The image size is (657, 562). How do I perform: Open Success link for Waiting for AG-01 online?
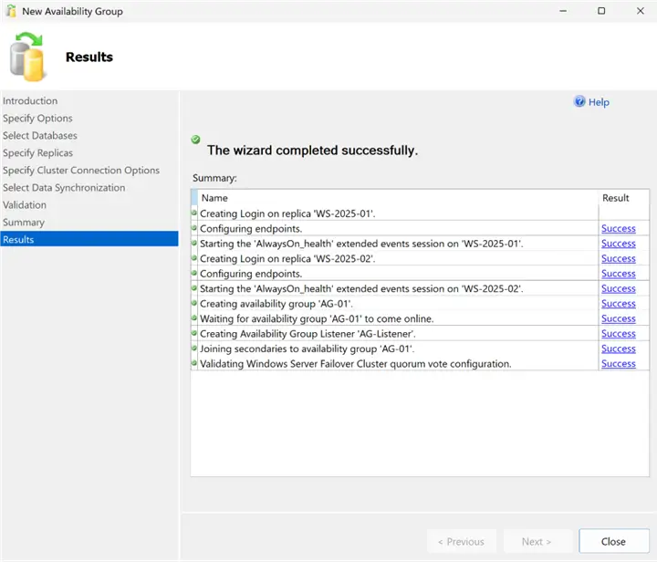[619, 318]
